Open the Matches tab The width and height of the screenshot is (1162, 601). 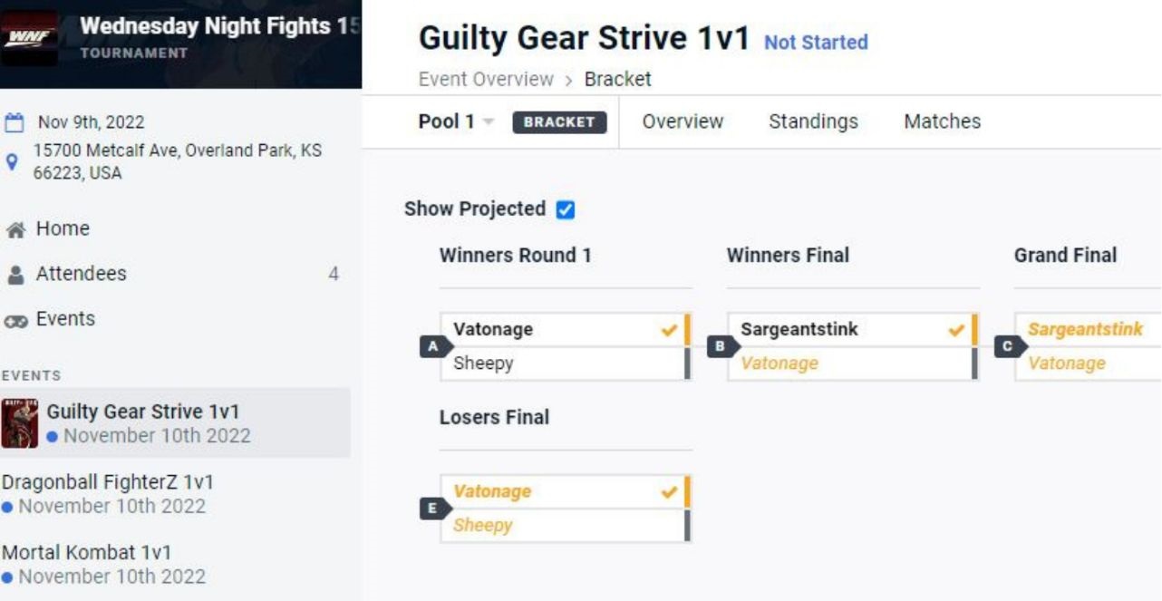(942, 121)
